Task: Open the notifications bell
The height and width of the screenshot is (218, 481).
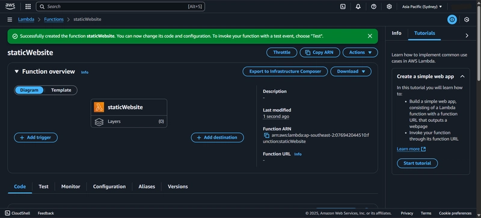Action: 358,7
